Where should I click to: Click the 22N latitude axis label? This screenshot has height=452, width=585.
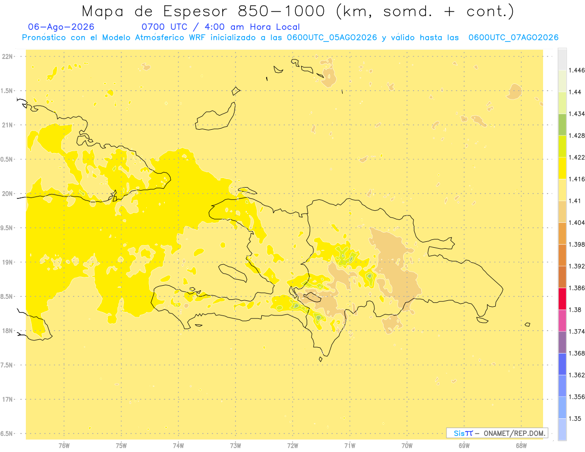click(8, 57)
